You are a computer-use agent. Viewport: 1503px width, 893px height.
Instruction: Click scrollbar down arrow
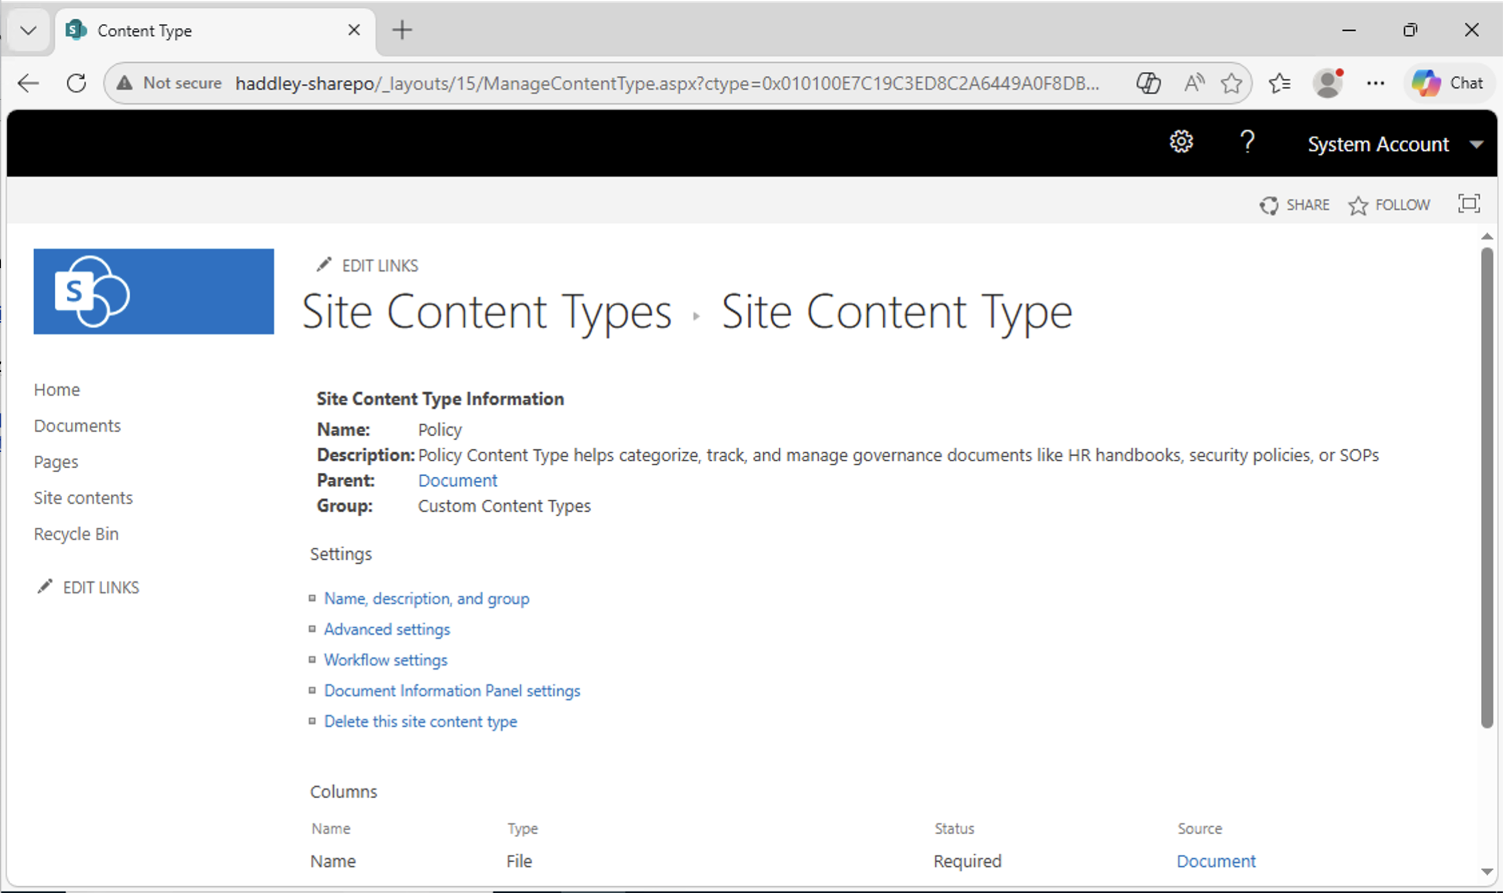coord(1486,872)
